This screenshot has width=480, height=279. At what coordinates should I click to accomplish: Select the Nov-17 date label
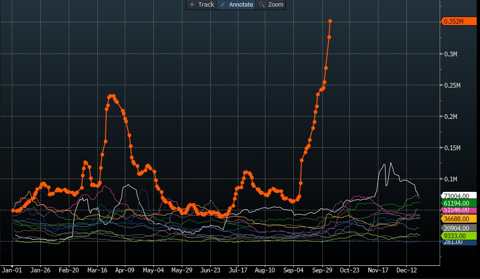click(x=378, y=270)
